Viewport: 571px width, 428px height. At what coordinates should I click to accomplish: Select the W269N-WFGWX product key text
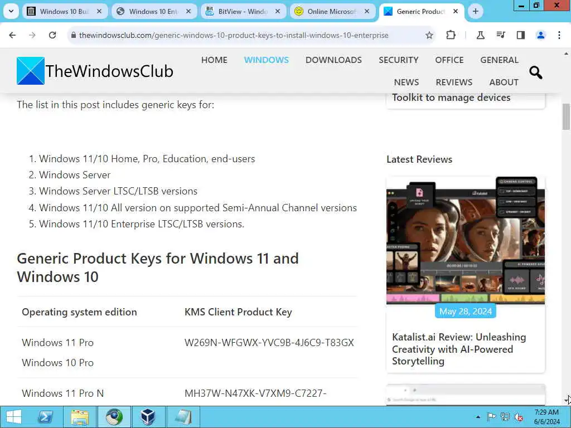(269, 343)
